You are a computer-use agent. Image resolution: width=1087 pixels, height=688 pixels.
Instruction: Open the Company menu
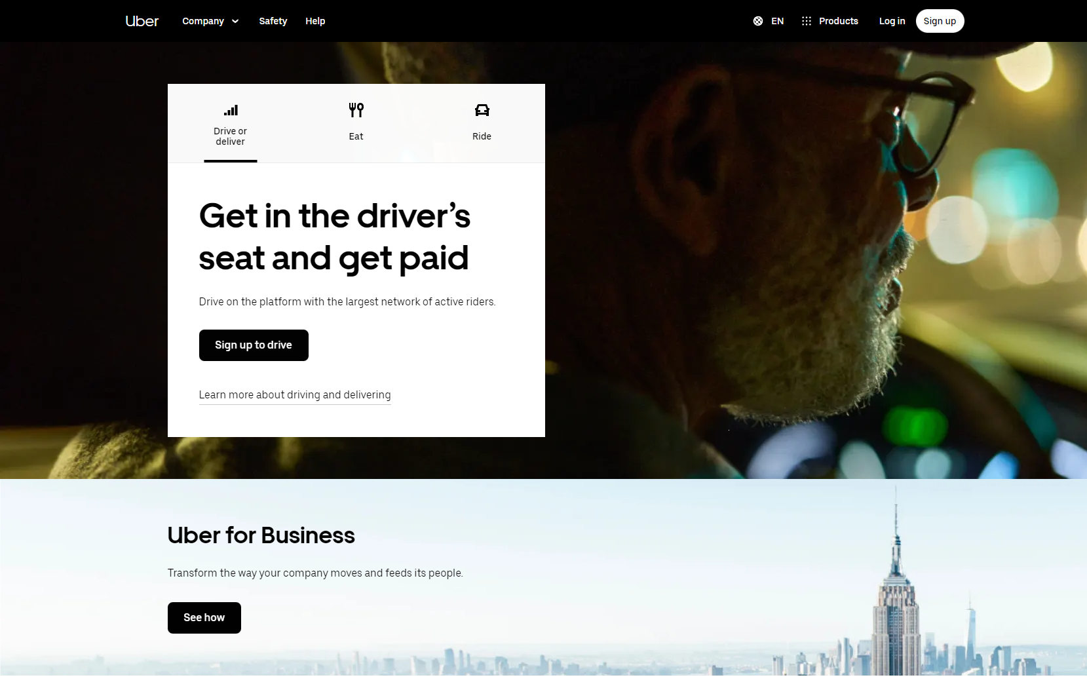coord(203,21)
